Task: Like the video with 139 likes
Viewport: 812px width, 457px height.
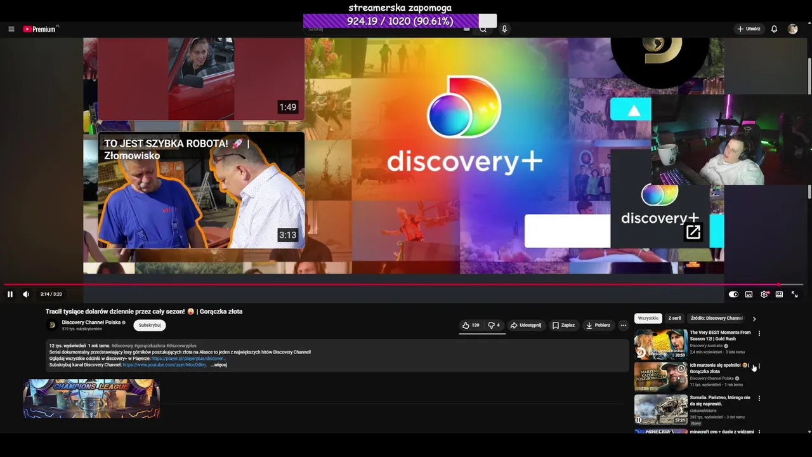Action: tap(471, 326)
